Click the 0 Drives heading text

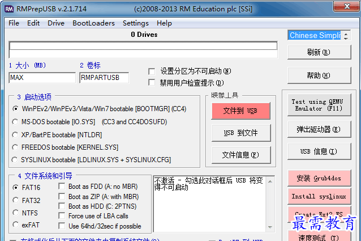[x=144, y=35]
